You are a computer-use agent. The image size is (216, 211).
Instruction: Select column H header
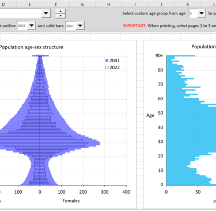[109, 4]
